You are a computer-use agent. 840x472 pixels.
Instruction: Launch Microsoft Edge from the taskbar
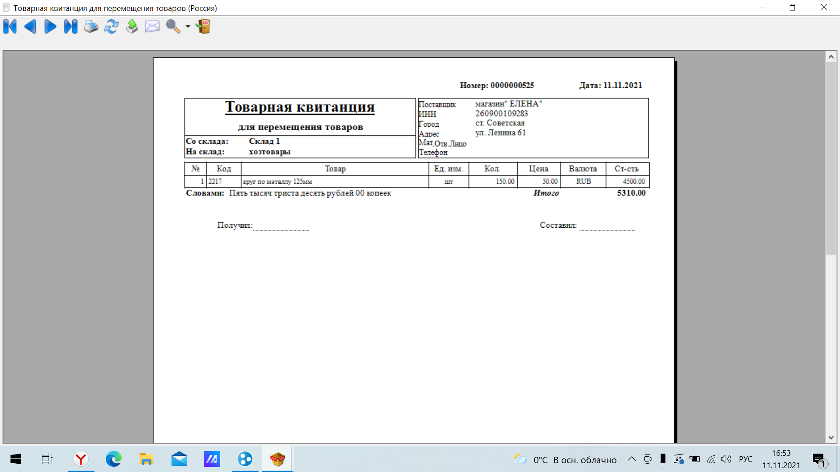[x=113, y=459]
